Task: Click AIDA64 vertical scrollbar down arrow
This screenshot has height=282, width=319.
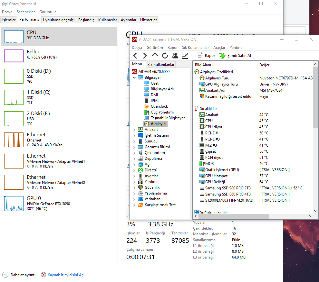Action: [x=315, y=211]
